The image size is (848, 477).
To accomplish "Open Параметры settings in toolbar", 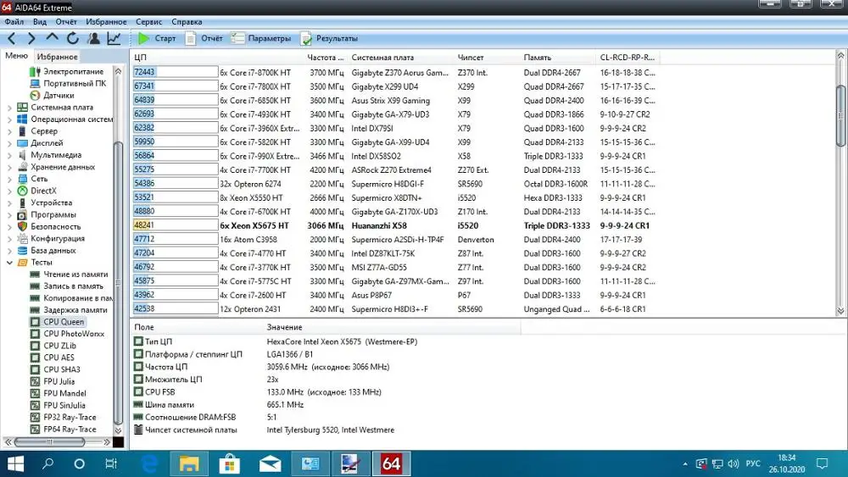I will point(260,38).
